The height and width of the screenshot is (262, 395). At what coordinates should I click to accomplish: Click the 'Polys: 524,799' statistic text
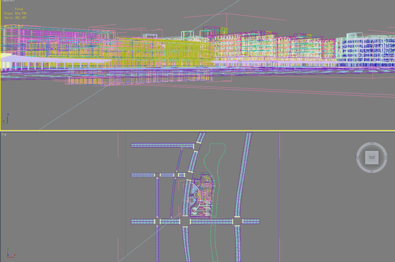[15, 13]
